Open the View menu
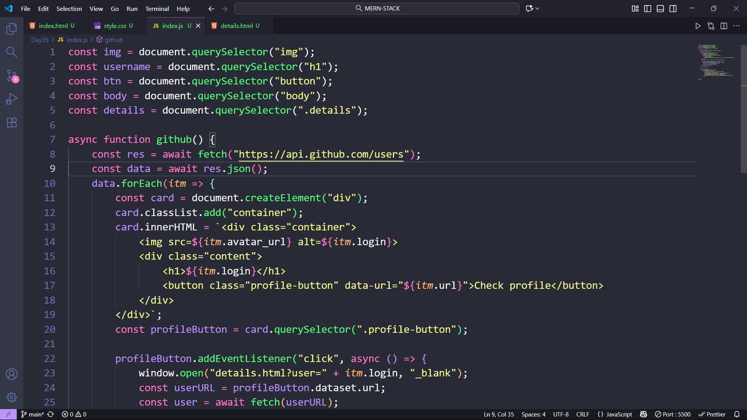This screenshot has height=420, width=747. (x=96, y=9)
